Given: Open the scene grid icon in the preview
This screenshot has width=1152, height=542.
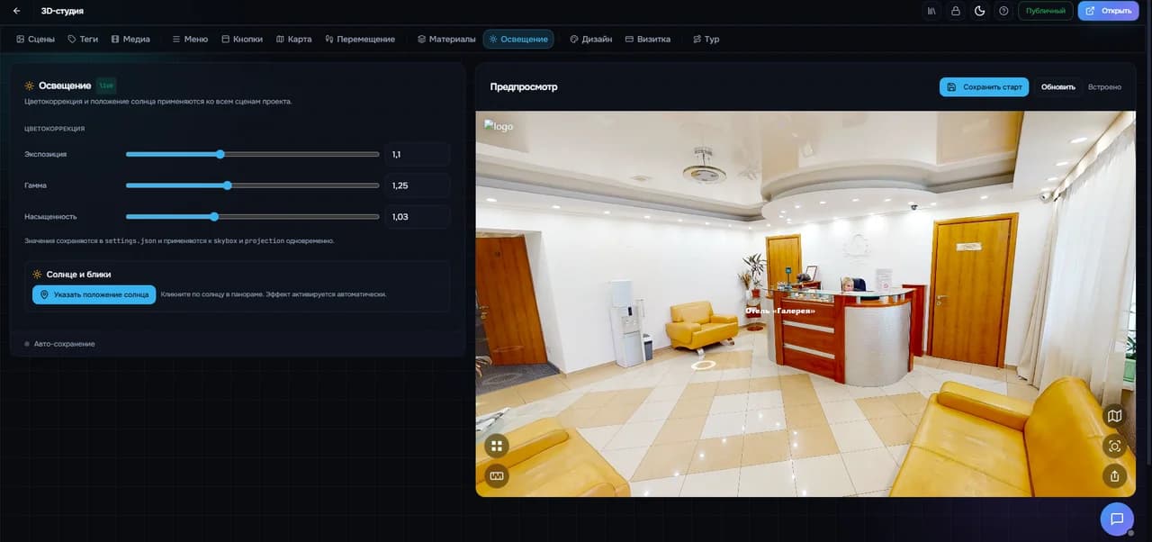Looking at the screenshot, I should point(497,446).
